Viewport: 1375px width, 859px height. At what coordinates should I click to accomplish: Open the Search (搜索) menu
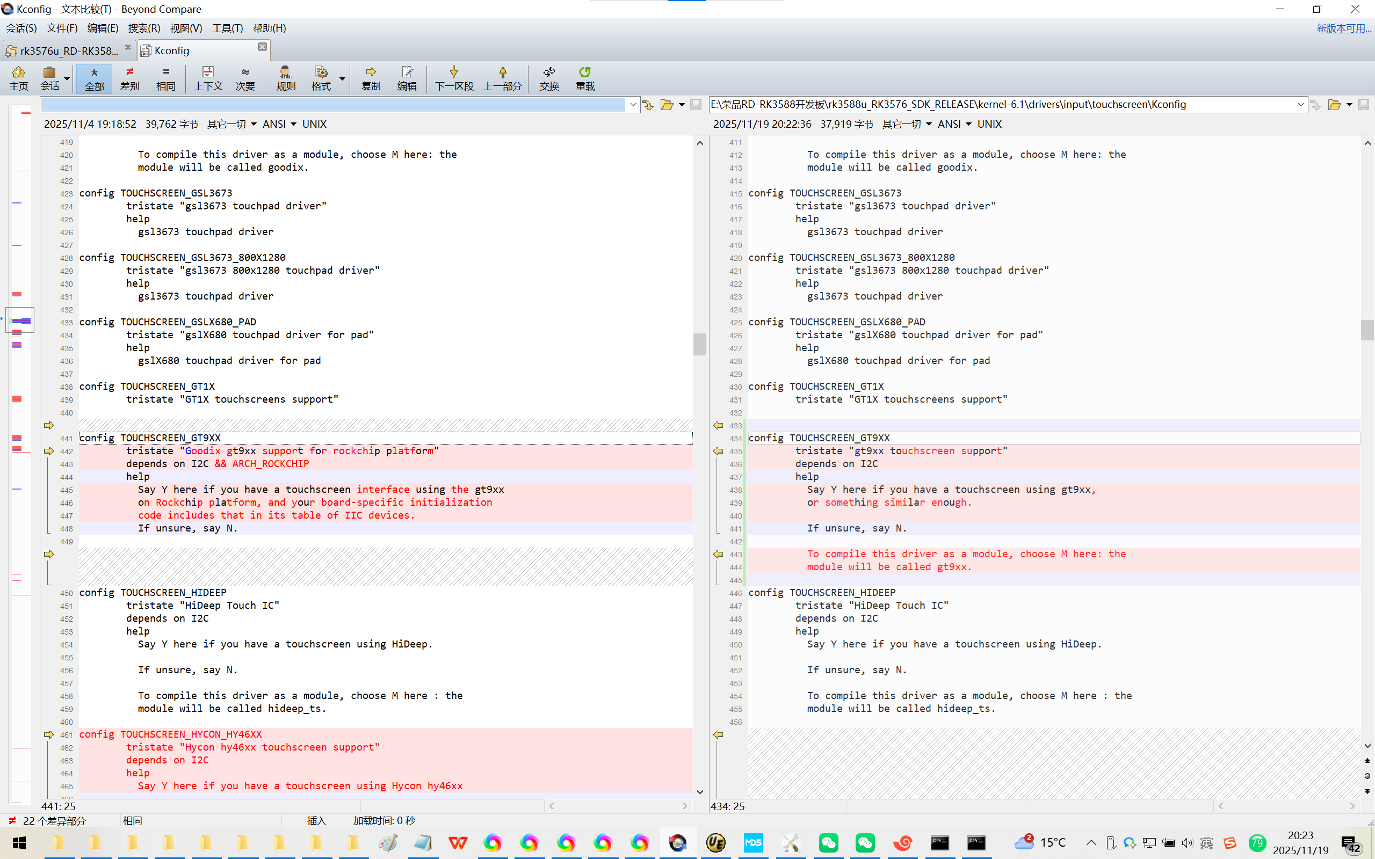click(144, 28)
